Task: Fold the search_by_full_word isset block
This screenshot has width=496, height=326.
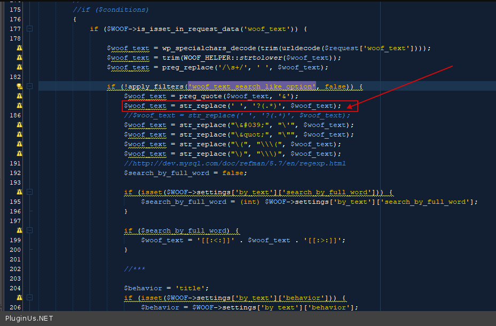Action: [x=30, y=192]
